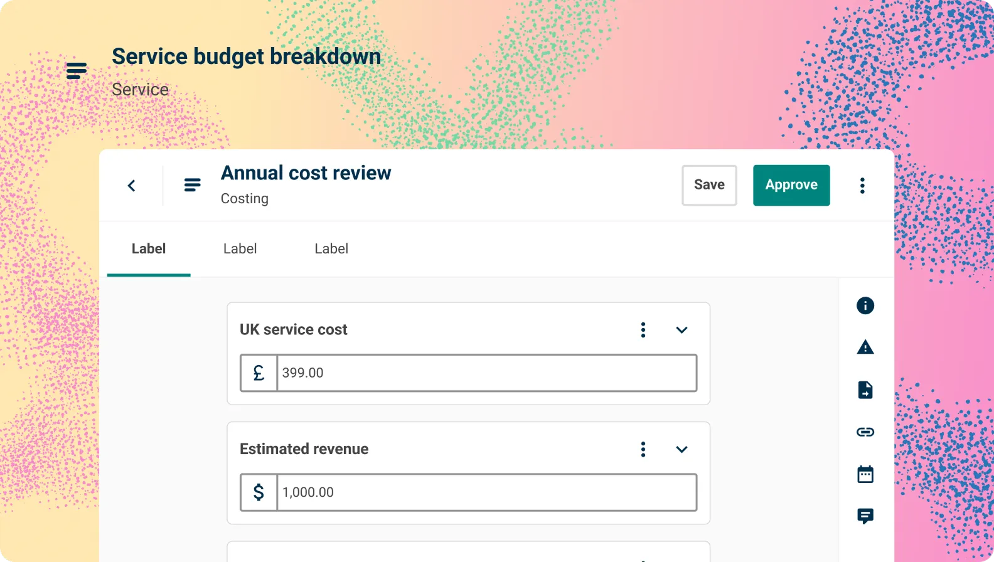Open the calendar icon in the sidebar
Screen dimensions: 994x562
point(865,474)
